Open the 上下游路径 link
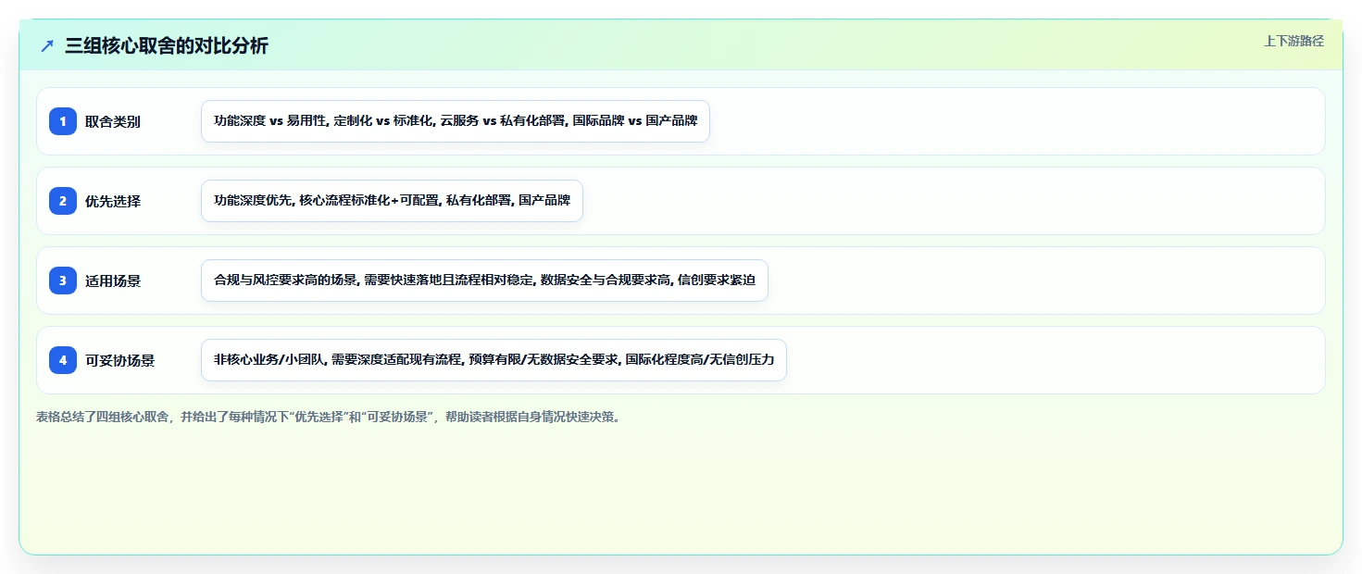The width and height of the screenshot is (1362, 574). click(x=1293, y=41)
